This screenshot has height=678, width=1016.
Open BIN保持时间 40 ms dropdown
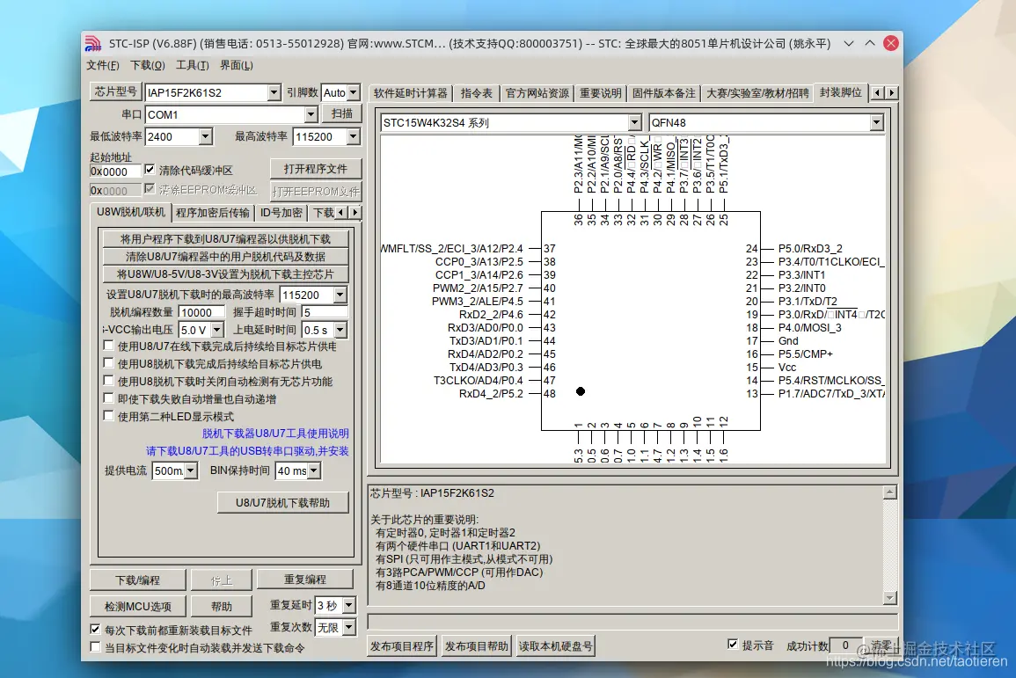(x=314, y=470)
